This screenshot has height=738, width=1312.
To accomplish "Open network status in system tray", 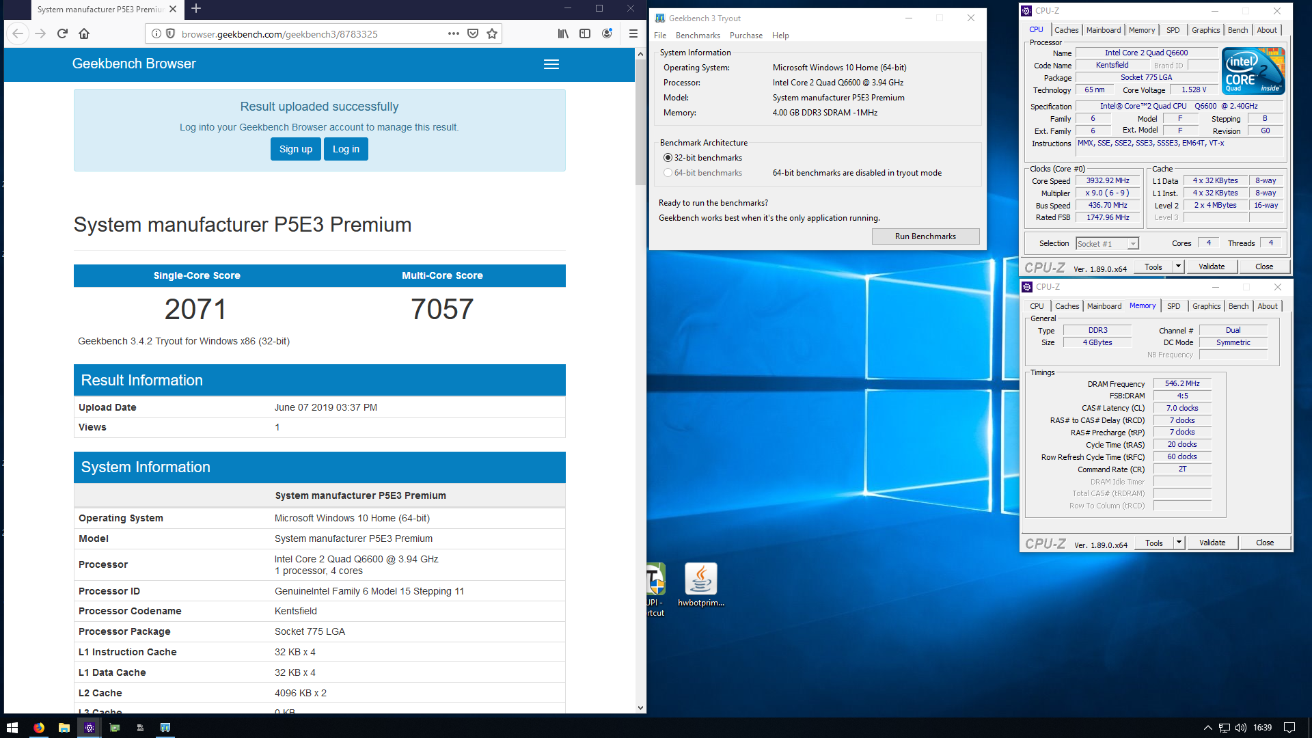I will (1225, 728).
